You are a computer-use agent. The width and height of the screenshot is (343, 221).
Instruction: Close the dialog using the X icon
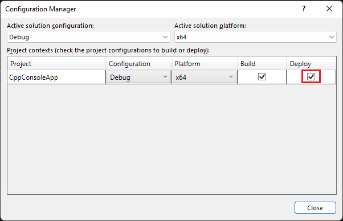pos(329,9)
